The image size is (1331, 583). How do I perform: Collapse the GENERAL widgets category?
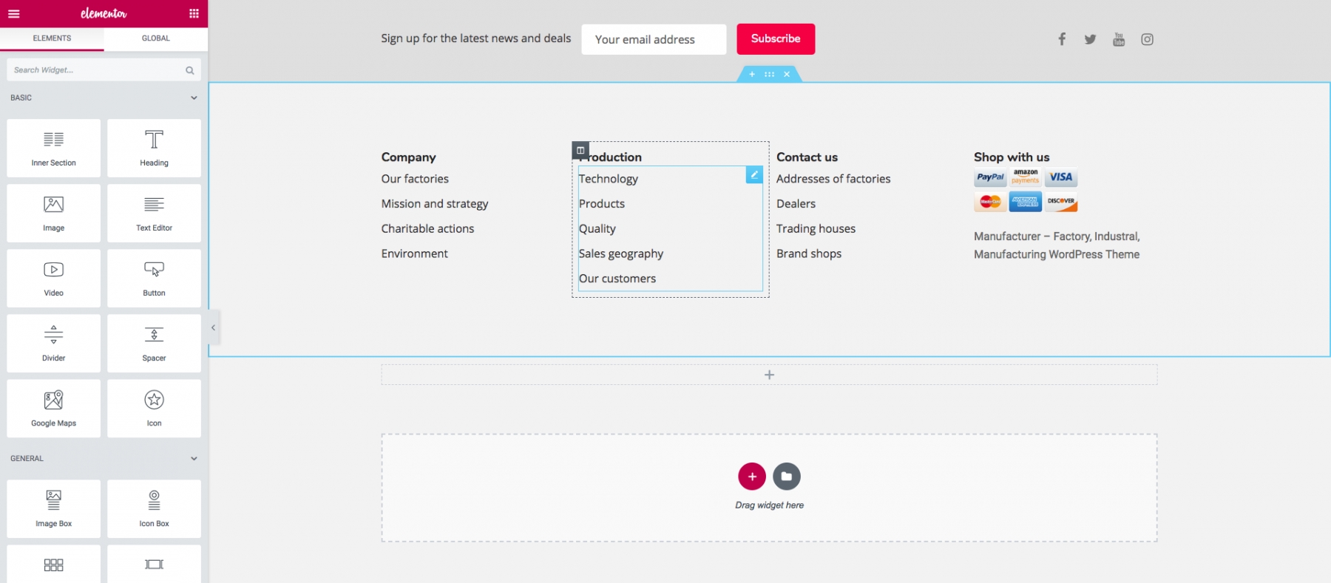pos(194,458)
